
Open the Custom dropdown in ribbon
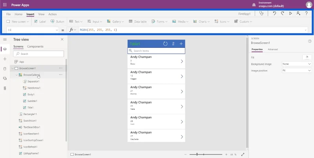[x=243, y=22]
